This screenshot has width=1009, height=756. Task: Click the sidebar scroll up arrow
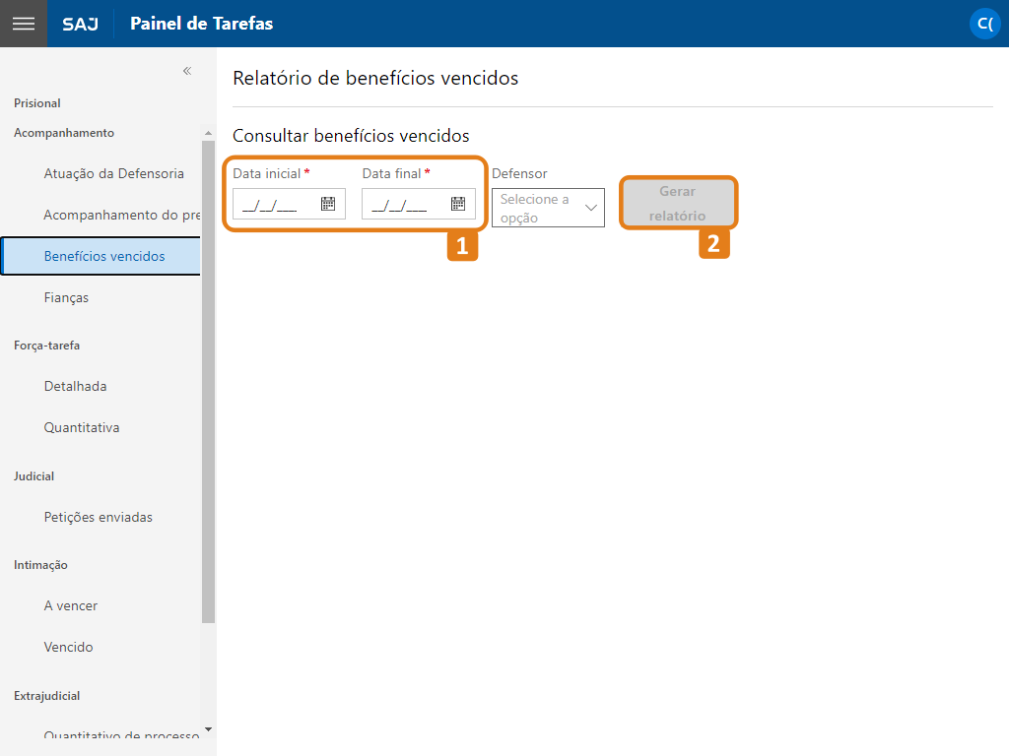(208, 133)
